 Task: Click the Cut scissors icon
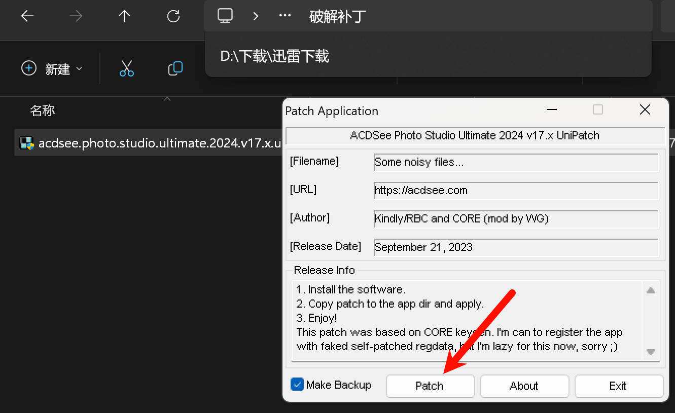pyautogui.click(x=127, y=68)
